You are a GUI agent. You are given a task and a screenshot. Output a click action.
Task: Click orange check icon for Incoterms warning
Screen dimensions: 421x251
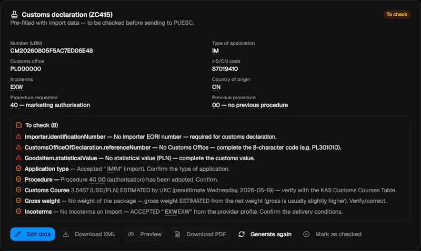pyautogui.click(x=18, y=211)
